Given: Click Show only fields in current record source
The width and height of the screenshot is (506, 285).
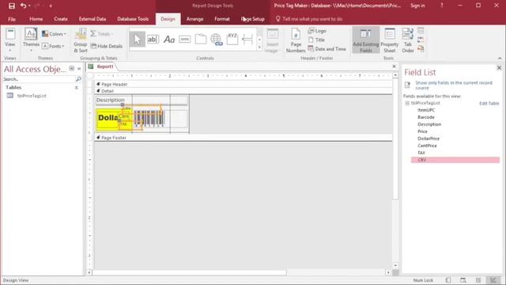Looking at the screenshot, I should click(454, 85).
